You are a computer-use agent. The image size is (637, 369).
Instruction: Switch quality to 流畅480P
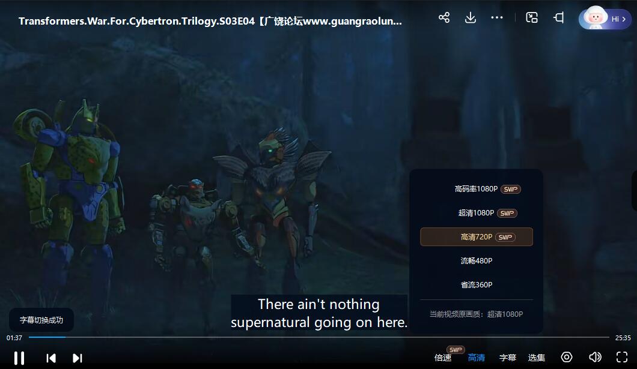pos(476,261)
